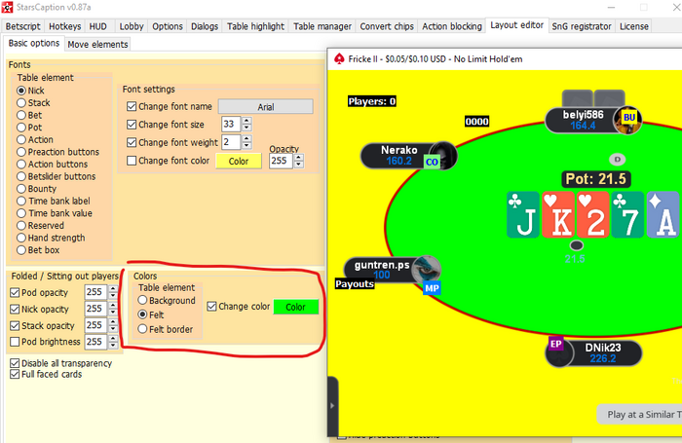This screenshot has height=443, width=682.
Task: Click the font Opacity 255 field
Action: (x=281, y=161)
